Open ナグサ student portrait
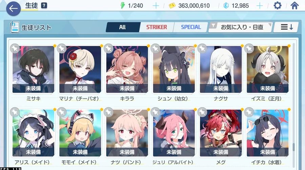Screen dimensions: 305x170 (x=221, y=69)
